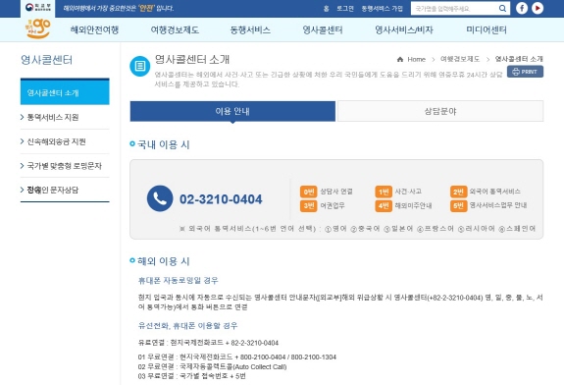Switch to the 이용 안내 tab
This screenshot has height=385, width=564.
tap(232, 111)
